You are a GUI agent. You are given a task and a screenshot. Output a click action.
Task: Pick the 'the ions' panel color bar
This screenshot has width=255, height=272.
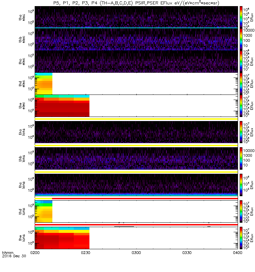[x=241, y=238]
